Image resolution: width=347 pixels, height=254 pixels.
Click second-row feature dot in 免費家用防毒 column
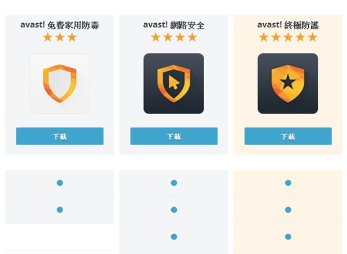(x=60, y=209)
